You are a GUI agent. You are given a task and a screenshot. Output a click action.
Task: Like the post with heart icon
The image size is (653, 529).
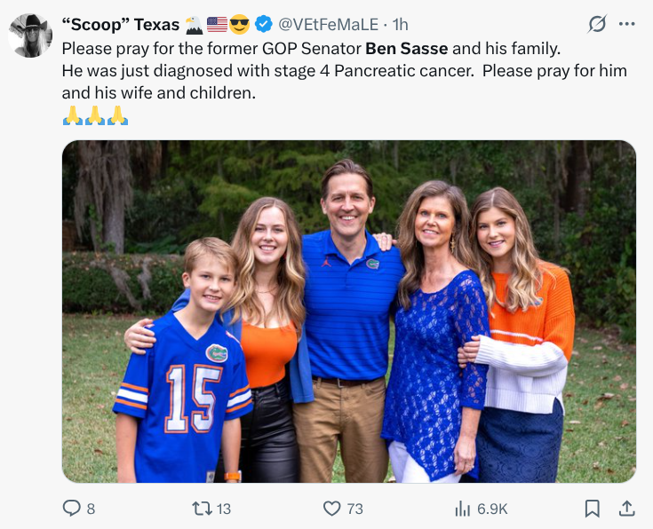tap(331, 508)
